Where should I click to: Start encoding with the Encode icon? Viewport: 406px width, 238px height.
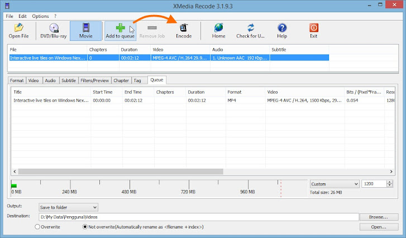184,28
